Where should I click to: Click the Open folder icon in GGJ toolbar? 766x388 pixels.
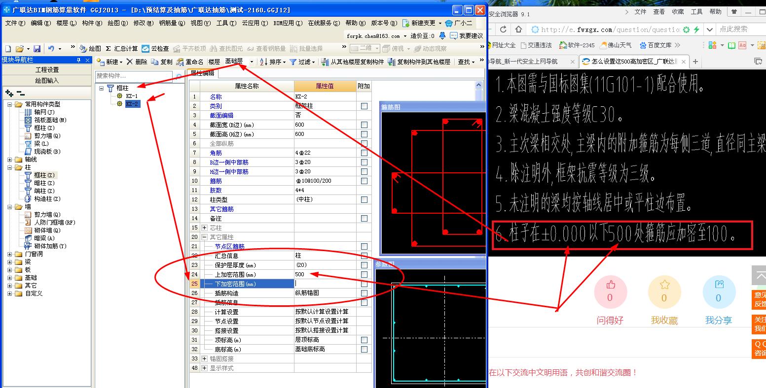[20, 49]
